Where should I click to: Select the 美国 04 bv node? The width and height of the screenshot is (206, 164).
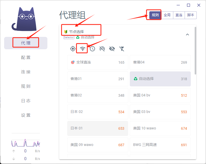(x=160, y=95)
